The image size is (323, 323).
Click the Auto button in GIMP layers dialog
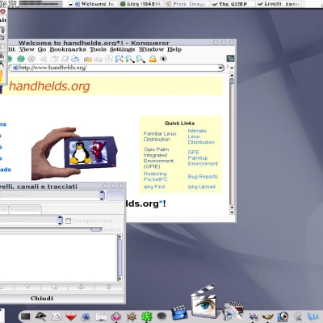pos(115,195)
